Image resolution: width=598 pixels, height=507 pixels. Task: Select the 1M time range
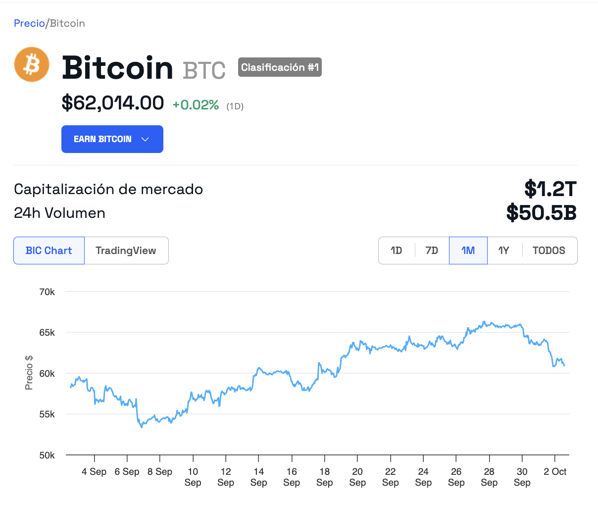tap(468, 251)
